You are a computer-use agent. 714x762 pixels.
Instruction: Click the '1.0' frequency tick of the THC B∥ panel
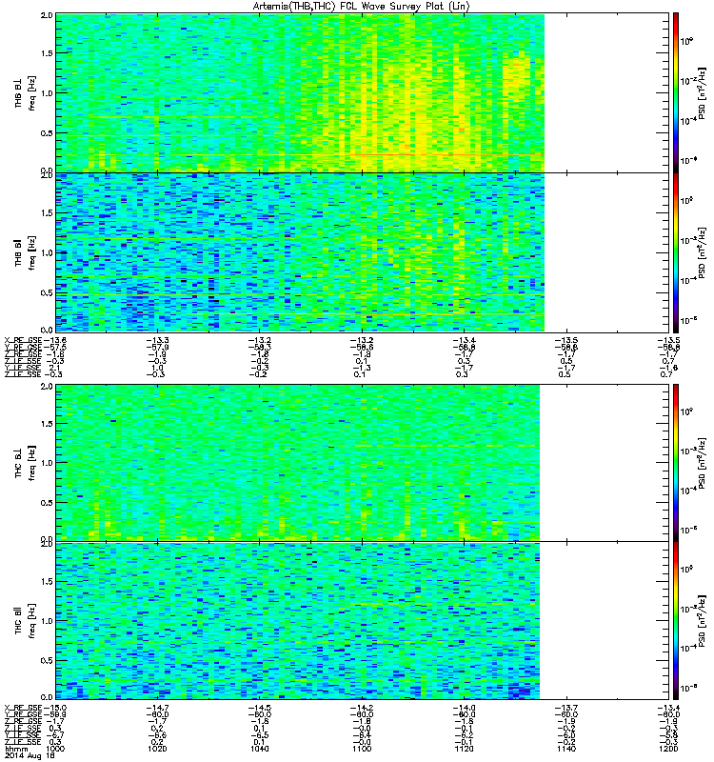pyautogui.click(x=47, y=621)
